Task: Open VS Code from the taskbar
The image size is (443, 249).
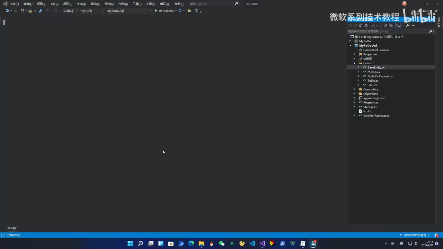Action: [252, 243]
